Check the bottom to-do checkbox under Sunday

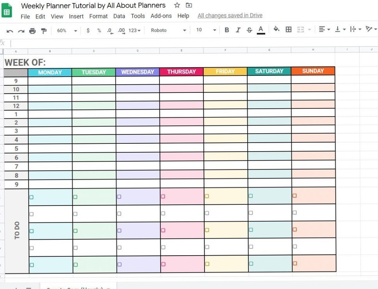click(x=294, y=263)
